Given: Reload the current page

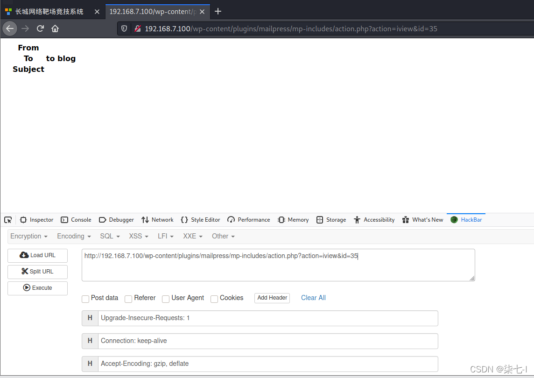Looking at the screenshot, I should (40, 28).
